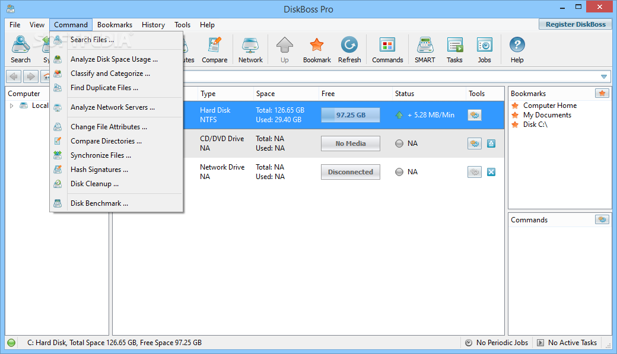The width and height of the screenshot is (617, 354).
Task: Click the Compare toolbar icon
Action: pyautogui.click(x=214, y=49)
